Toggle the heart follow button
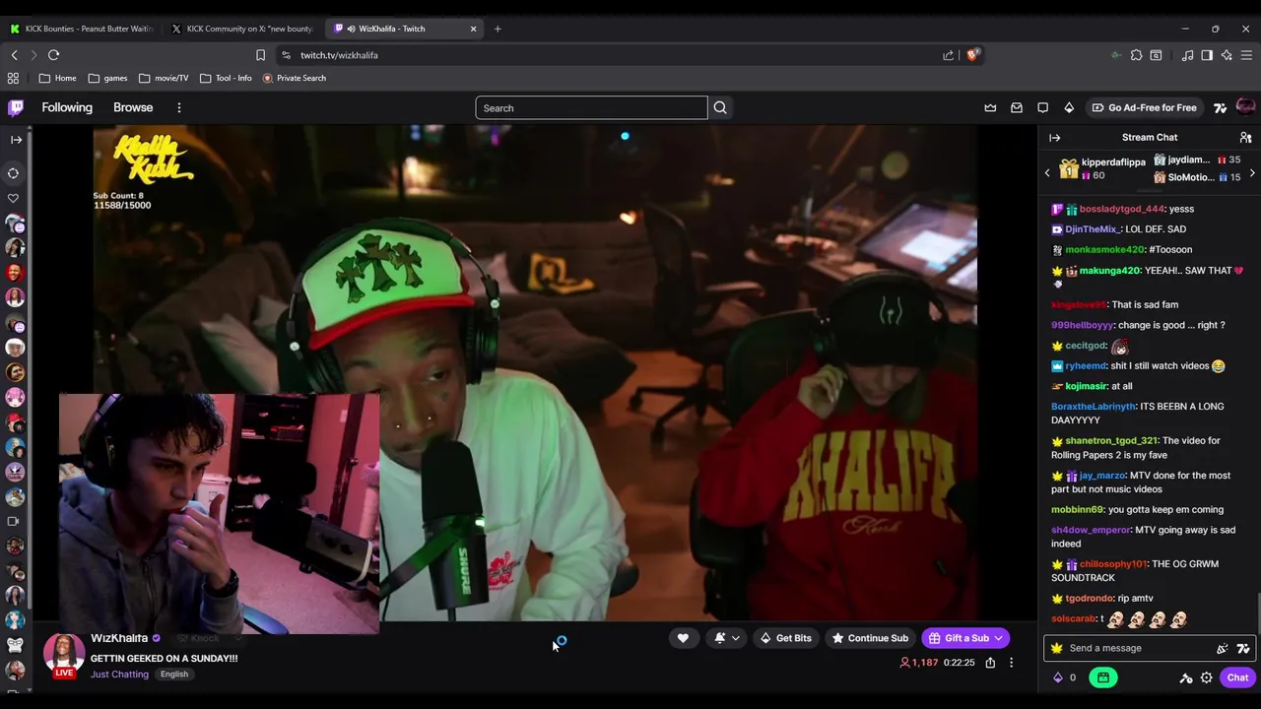Image resolution: width=1261 pixels, height=709 pixels. (683, 638)
